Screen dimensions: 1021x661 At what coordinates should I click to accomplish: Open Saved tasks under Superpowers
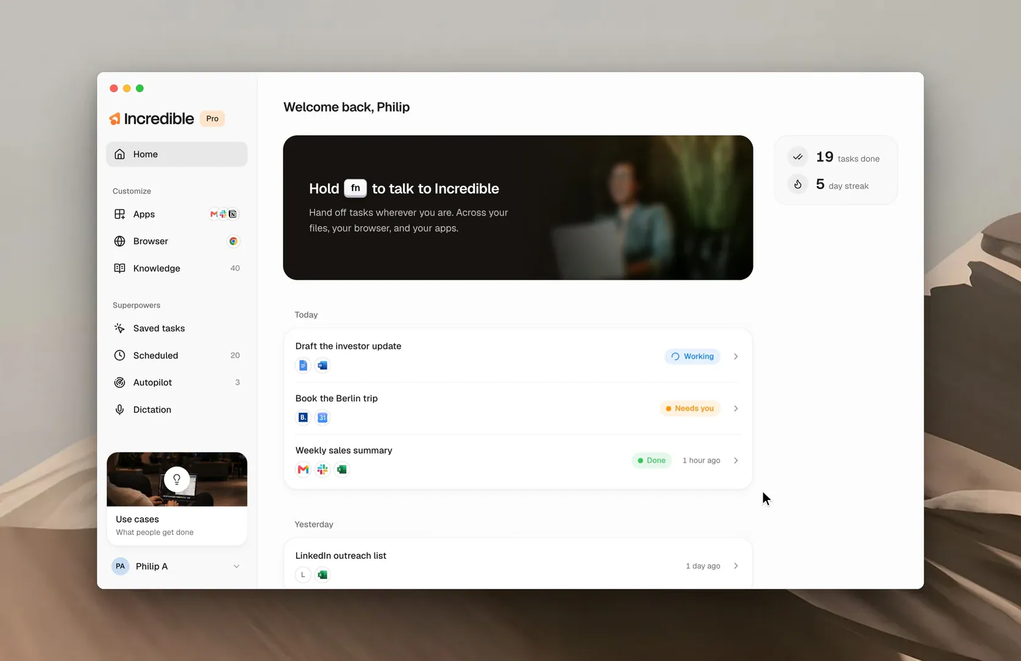click(x=177, y=329)
